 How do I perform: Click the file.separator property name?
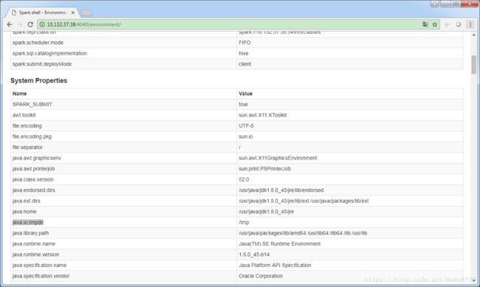point(27,147)
